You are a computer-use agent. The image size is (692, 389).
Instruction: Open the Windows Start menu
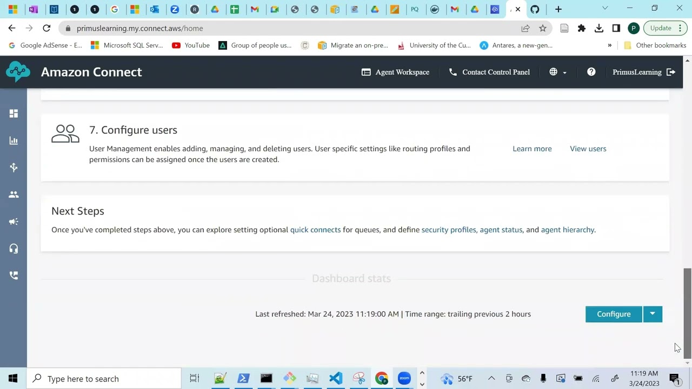(13, 378)
